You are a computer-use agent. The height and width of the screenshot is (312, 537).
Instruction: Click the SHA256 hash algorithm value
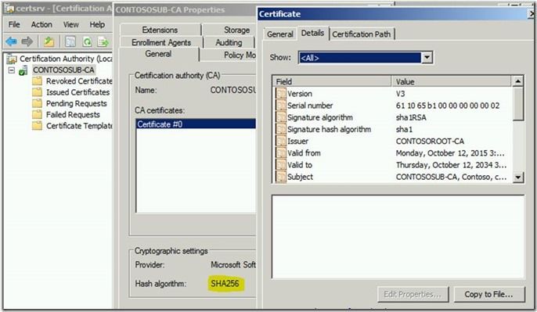click(225, 284)
